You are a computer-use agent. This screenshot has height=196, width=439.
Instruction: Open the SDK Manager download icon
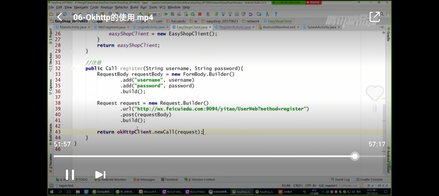[x=267, y=14]
